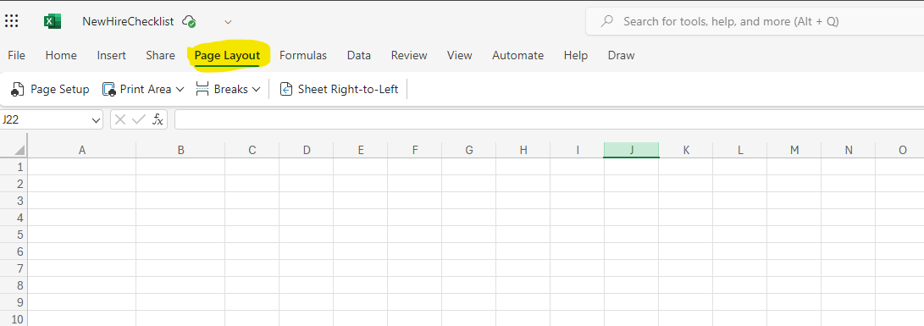This screenshot has height=326, width=924.
Task: Click inside the formula bar field
Action: 549,119
